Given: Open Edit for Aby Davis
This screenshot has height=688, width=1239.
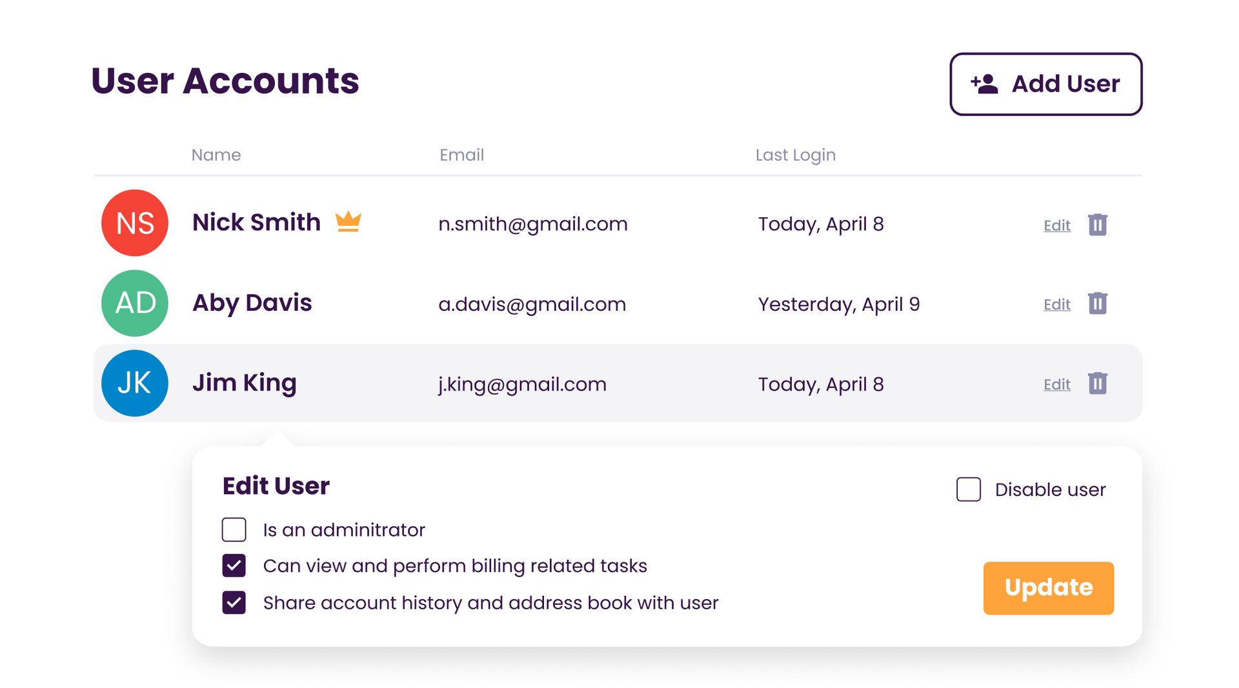Looking at the screenshot, I should pyautogui.click(x=1056, y=304).
